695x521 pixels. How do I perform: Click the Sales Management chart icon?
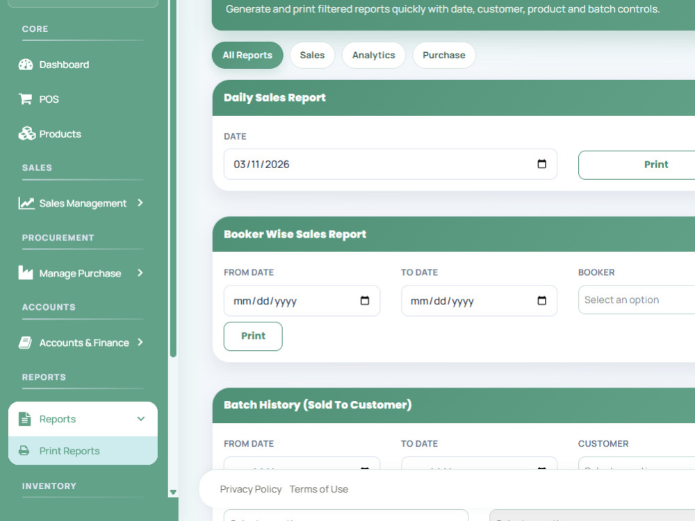pos(26,203)
